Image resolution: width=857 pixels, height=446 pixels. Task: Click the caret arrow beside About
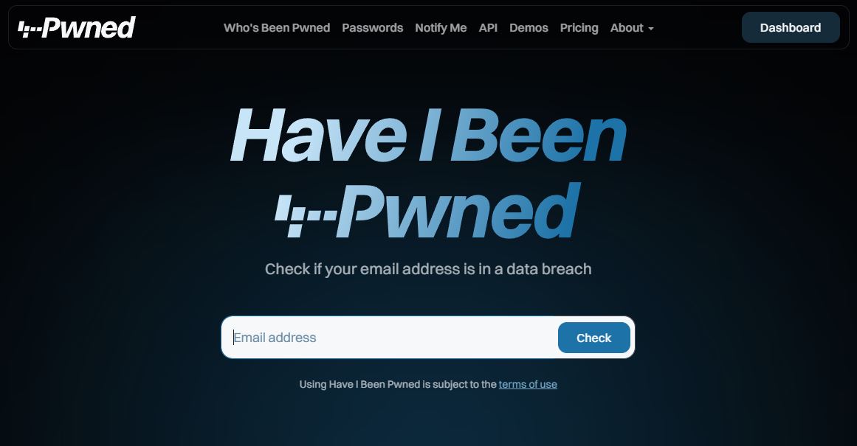tap(650, 29)
